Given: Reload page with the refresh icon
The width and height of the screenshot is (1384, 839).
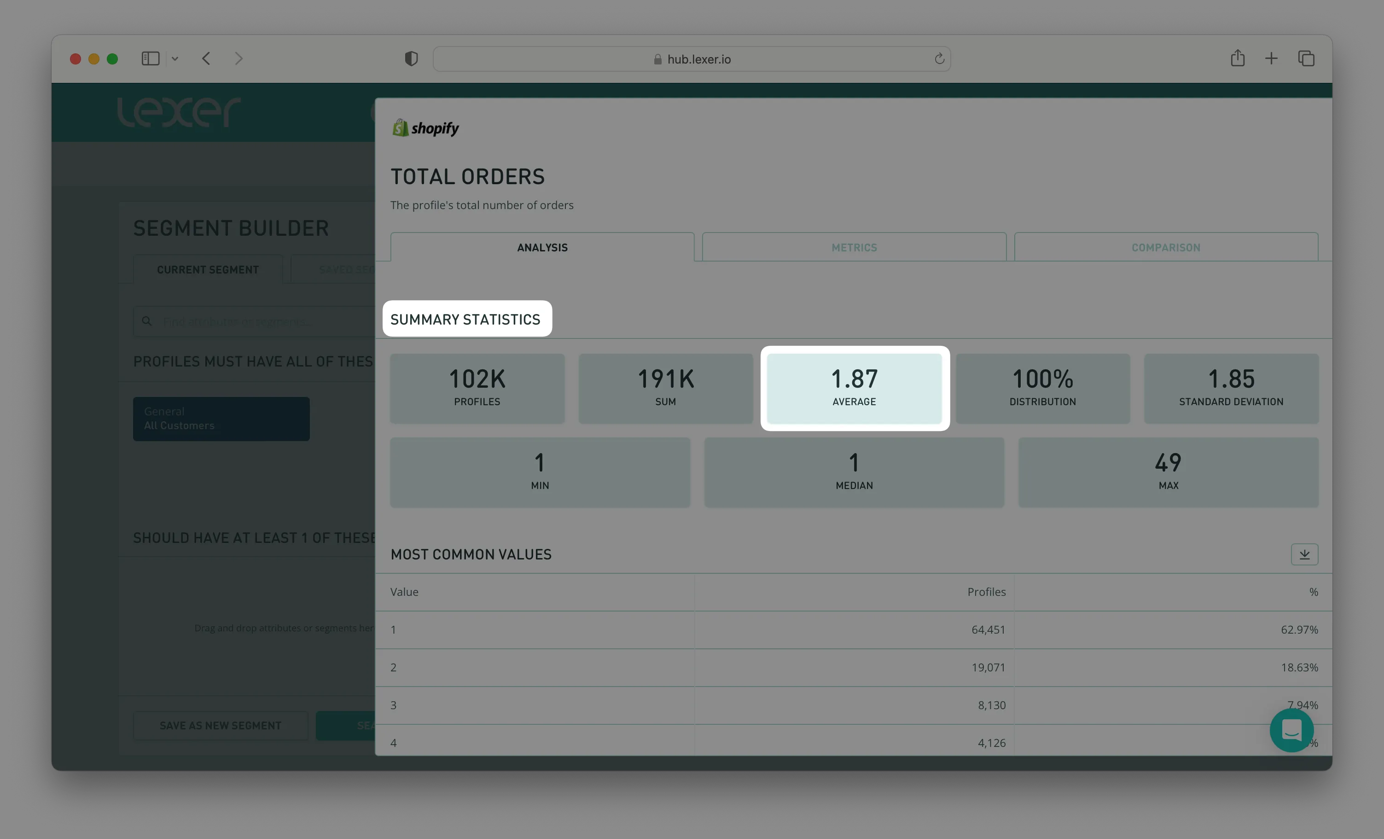Looking at the screenshot, I should 939,58.
